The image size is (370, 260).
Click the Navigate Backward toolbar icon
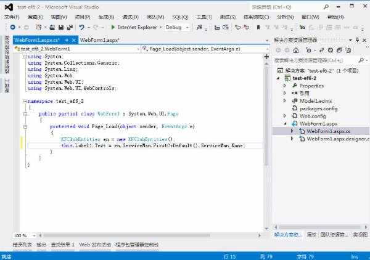(x=13, y=27)
